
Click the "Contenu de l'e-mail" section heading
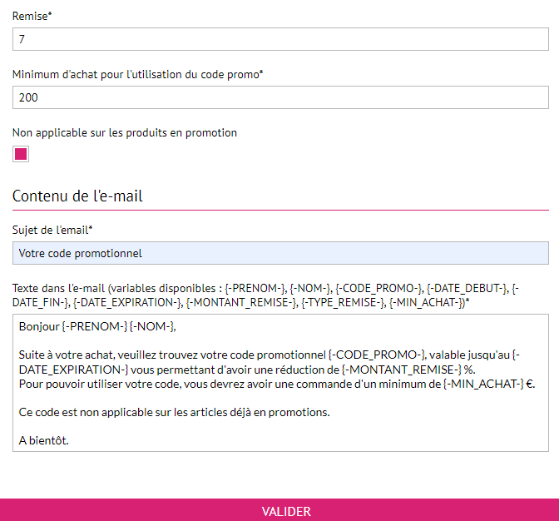point(77,196)
